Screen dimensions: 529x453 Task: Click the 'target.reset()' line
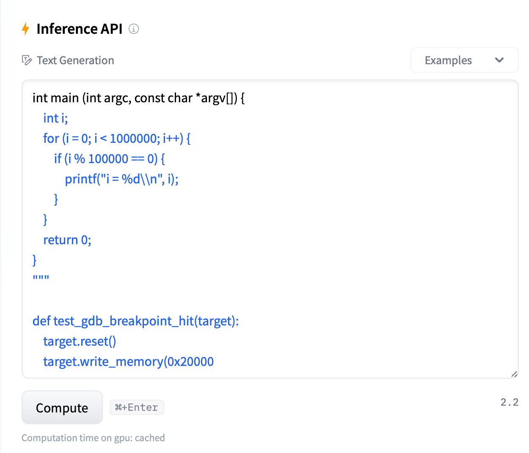pos(80,341)
